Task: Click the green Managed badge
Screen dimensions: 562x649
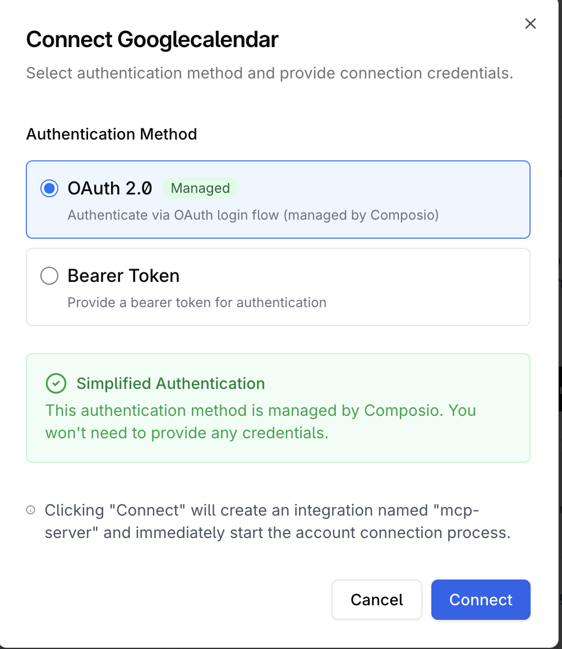Action: click(200, 188)
